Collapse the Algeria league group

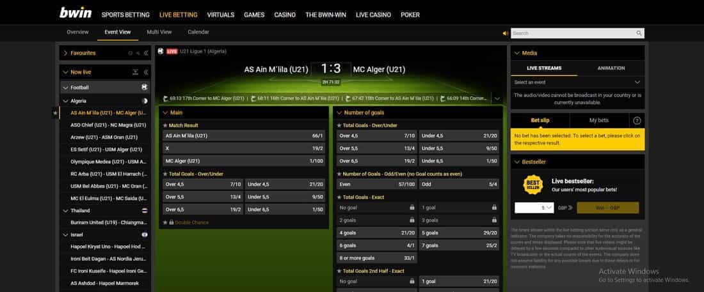tap(65, 102)
